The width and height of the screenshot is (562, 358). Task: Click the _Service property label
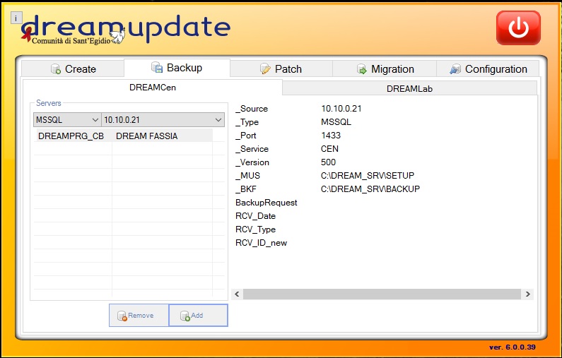click(x=252, y=149)
